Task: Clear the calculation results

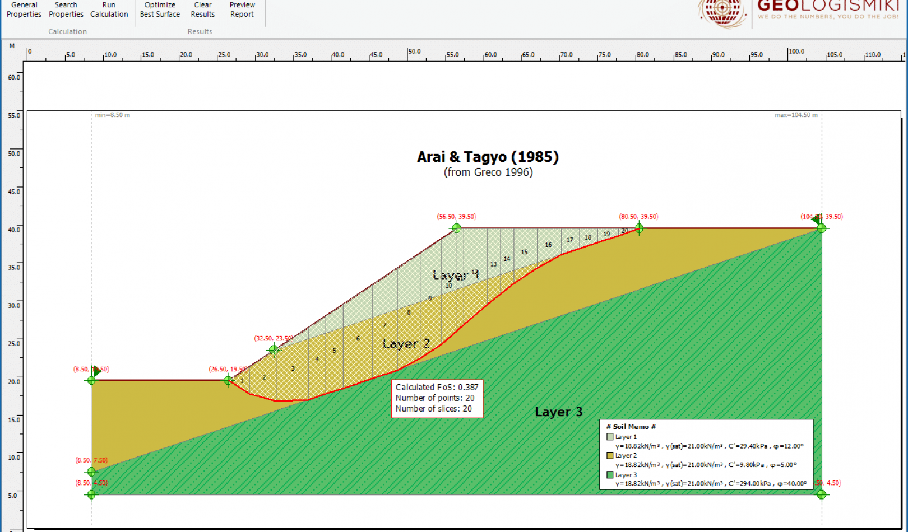Action: coord(202,10)
